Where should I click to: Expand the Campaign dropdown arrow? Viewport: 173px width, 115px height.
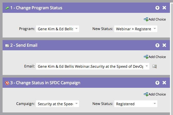coord(76,103)
